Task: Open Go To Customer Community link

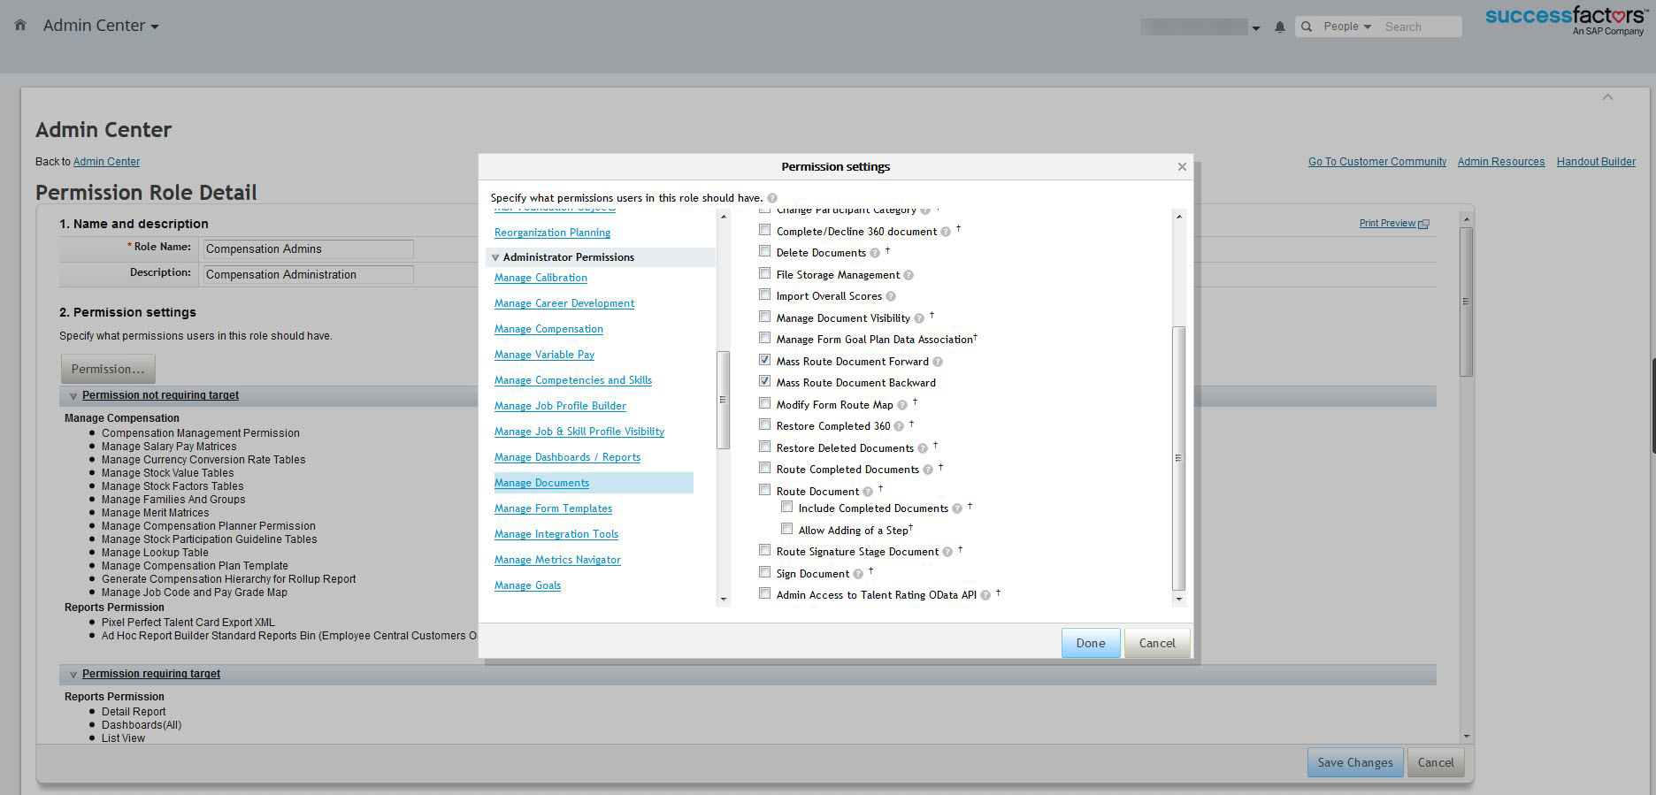Action: (x=1377, y=162)
